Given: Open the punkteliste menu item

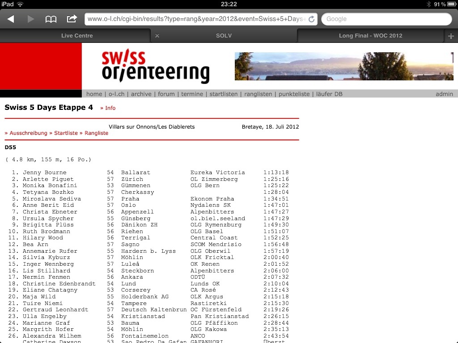Looking at the screenshot, I should coord(294,94).
